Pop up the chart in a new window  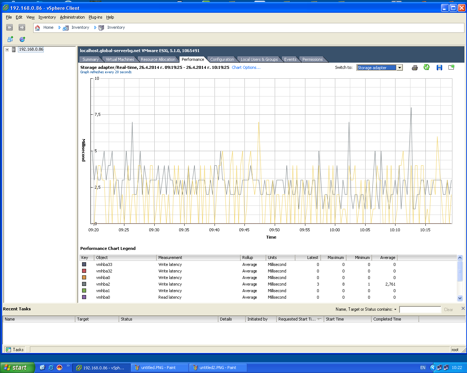point(451,67)
